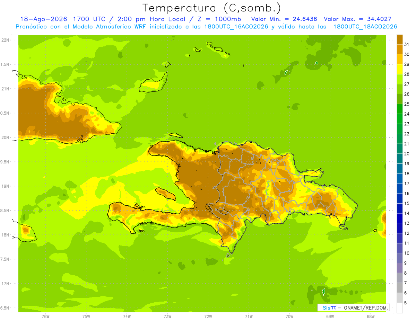Click the '19N' latitude axis label
Screen dimensions: 416x321
point(5,186)
